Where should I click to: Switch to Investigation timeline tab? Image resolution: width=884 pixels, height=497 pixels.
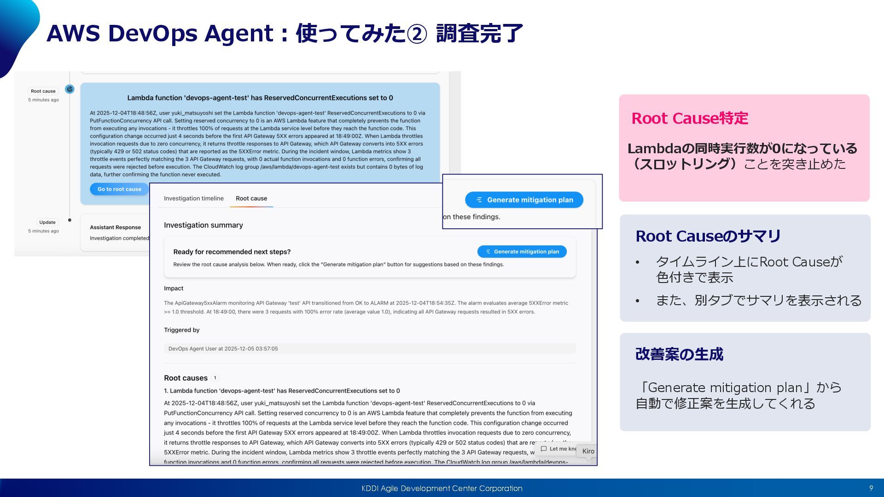point(193,198)
